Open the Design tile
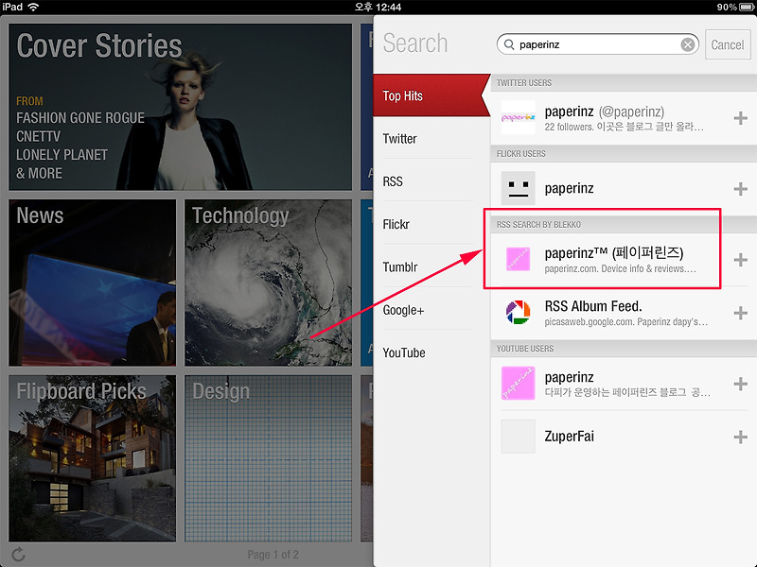757x567 pixels. [269, 458]
